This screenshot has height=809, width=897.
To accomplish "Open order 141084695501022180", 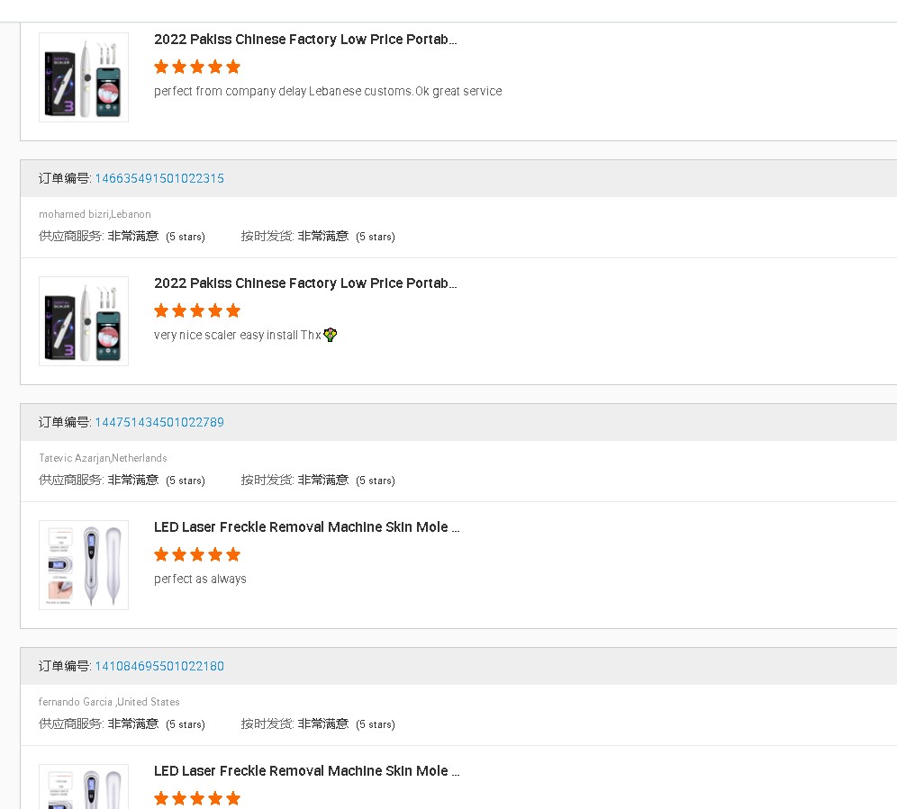I will tap(159, 666).
